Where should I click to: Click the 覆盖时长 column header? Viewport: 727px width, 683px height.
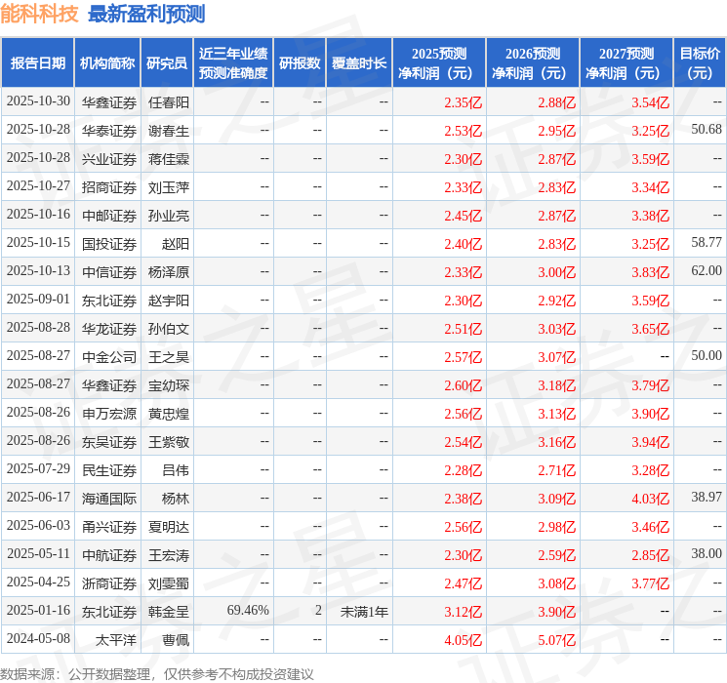tap(359, 63)
